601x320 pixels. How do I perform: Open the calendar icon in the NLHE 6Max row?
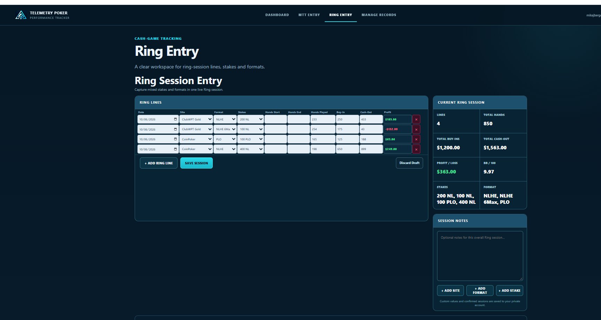(175, 129)
